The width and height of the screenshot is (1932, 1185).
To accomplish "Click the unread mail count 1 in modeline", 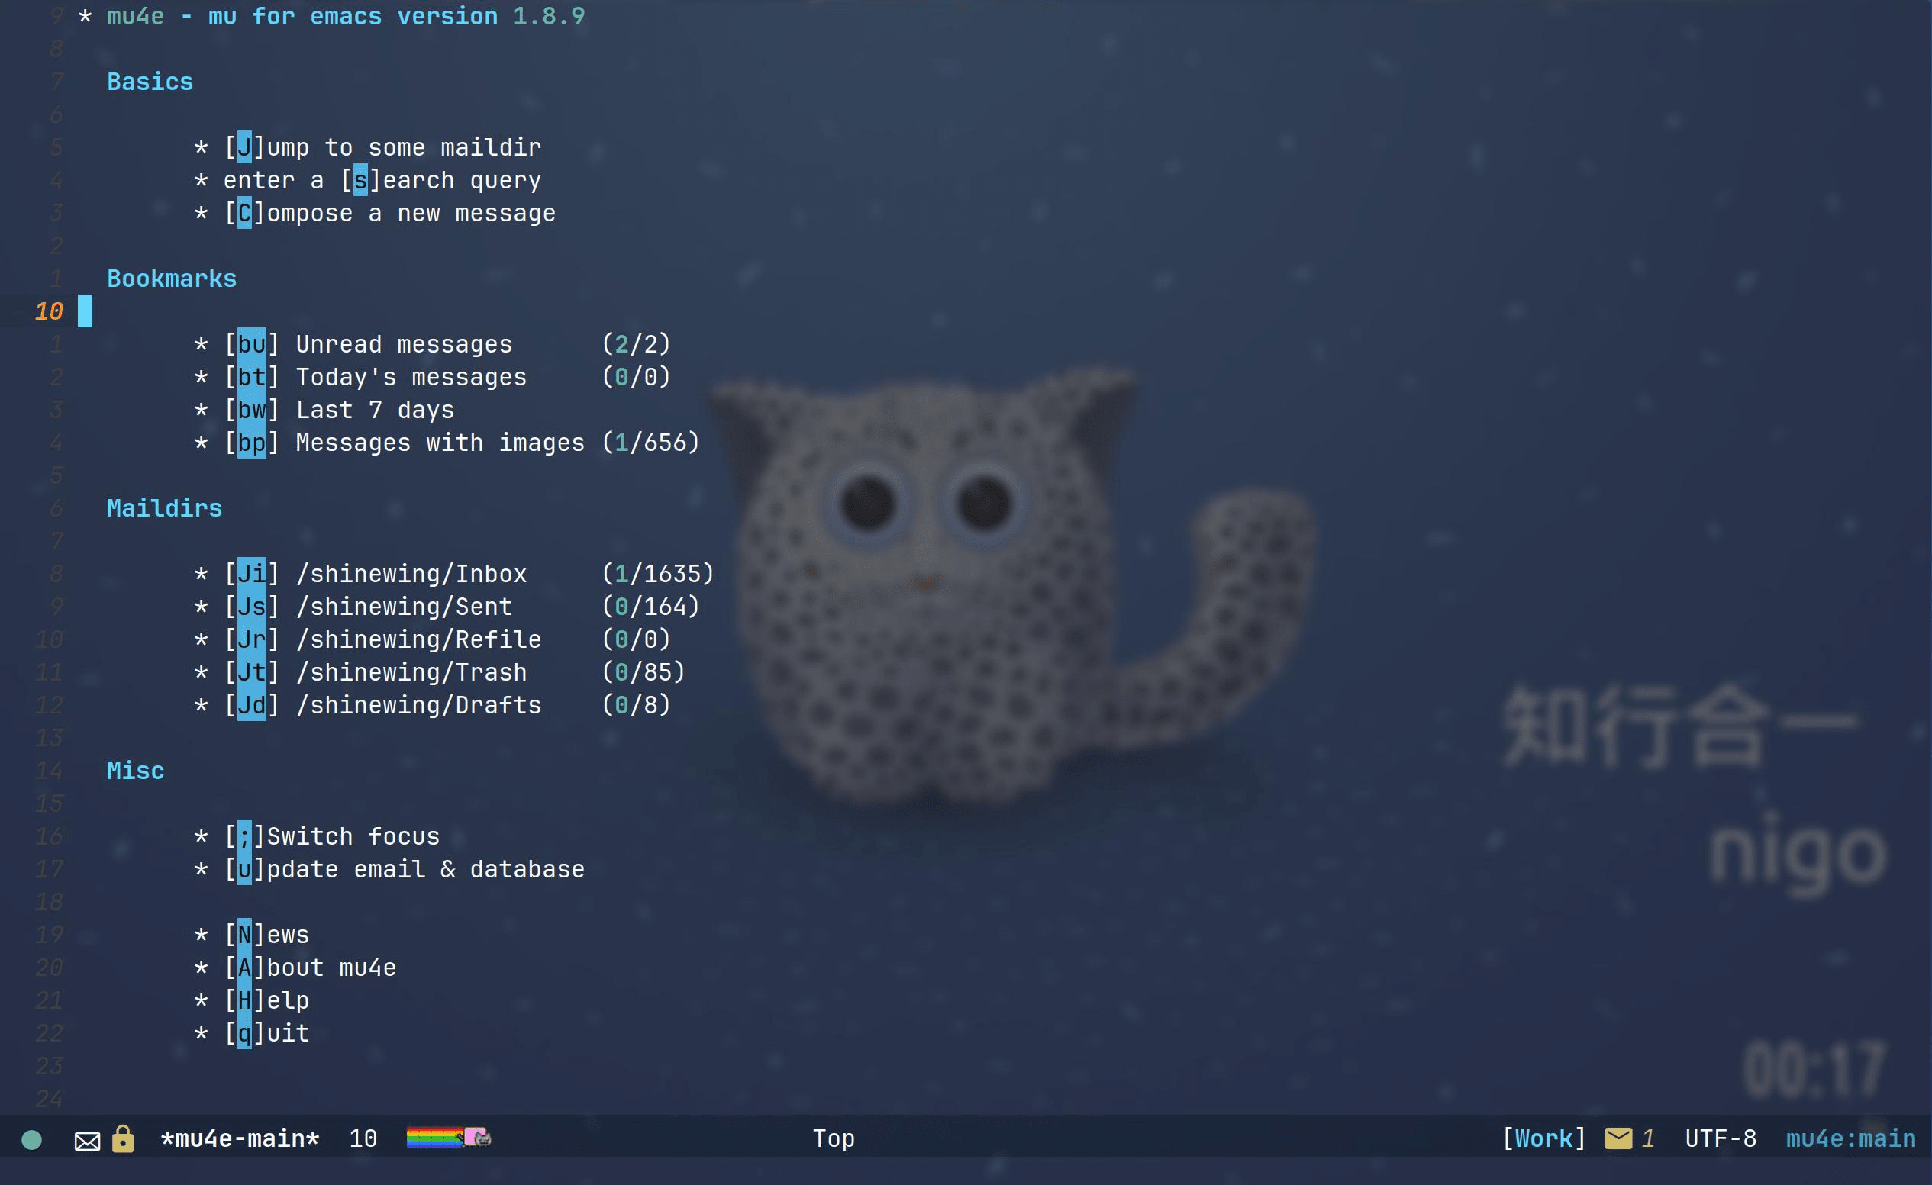I will [1648, 1138].
